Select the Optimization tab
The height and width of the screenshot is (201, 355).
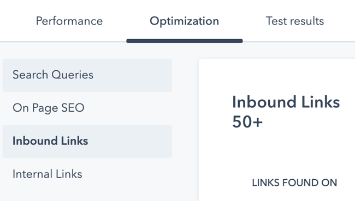click(x=184, y=21)
